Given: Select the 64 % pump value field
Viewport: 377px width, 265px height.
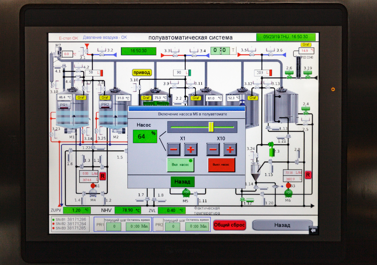Looking at the screenshot, I should [x=145, y=136].
